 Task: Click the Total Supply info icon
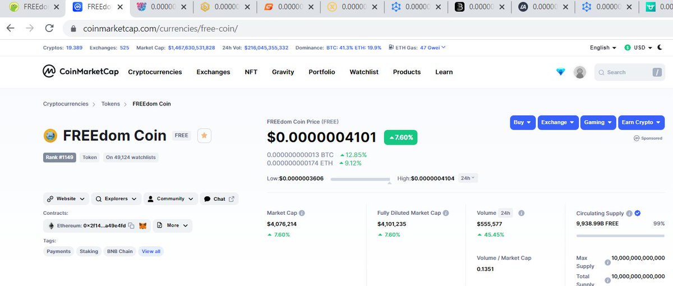tap(608, 280)
